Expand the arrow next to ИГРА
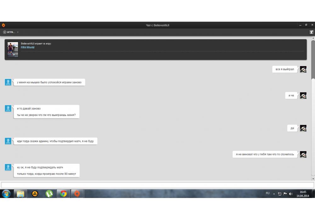Screen dimensions: 315x220 coord(18,32)
